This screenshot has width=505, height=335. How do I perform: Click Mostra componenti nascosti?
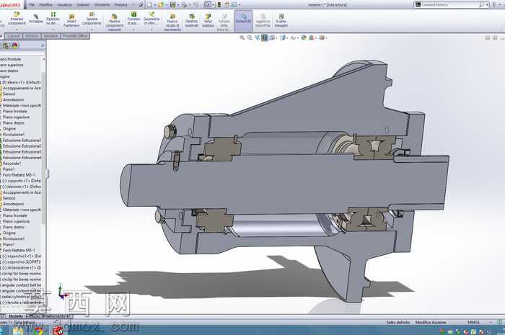click(x=114, y=22)
